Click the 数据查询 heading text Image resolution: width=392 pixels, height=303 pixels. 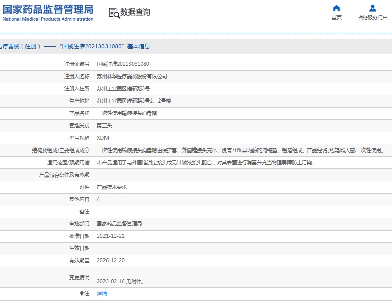[x=135, y=12]
